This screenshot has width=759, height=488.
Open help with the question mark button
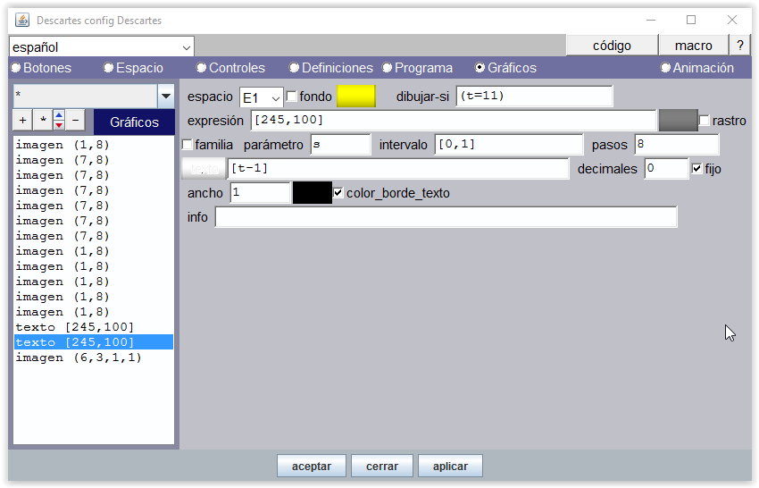click(739, 46)
